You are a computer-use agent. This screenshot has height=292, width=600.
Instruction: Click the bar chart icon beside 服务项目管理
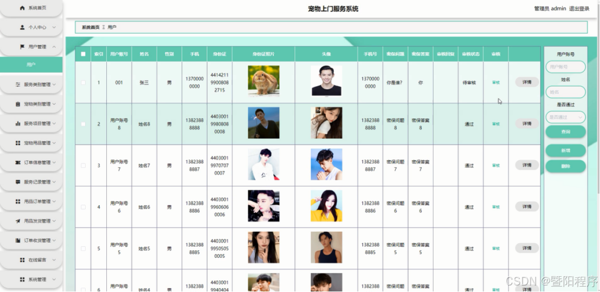(17, 123)
